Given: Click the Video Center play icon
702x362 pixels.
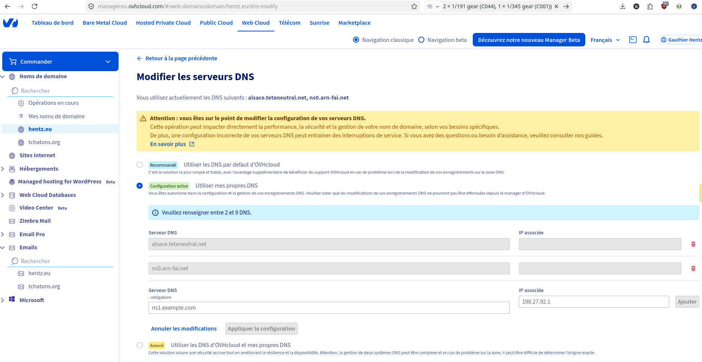Looking at the screenshot, I should [x=12, y=208].
